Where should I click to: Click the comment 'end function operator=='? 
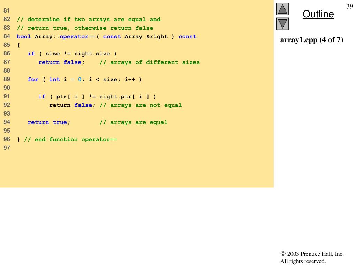[70, 140]
